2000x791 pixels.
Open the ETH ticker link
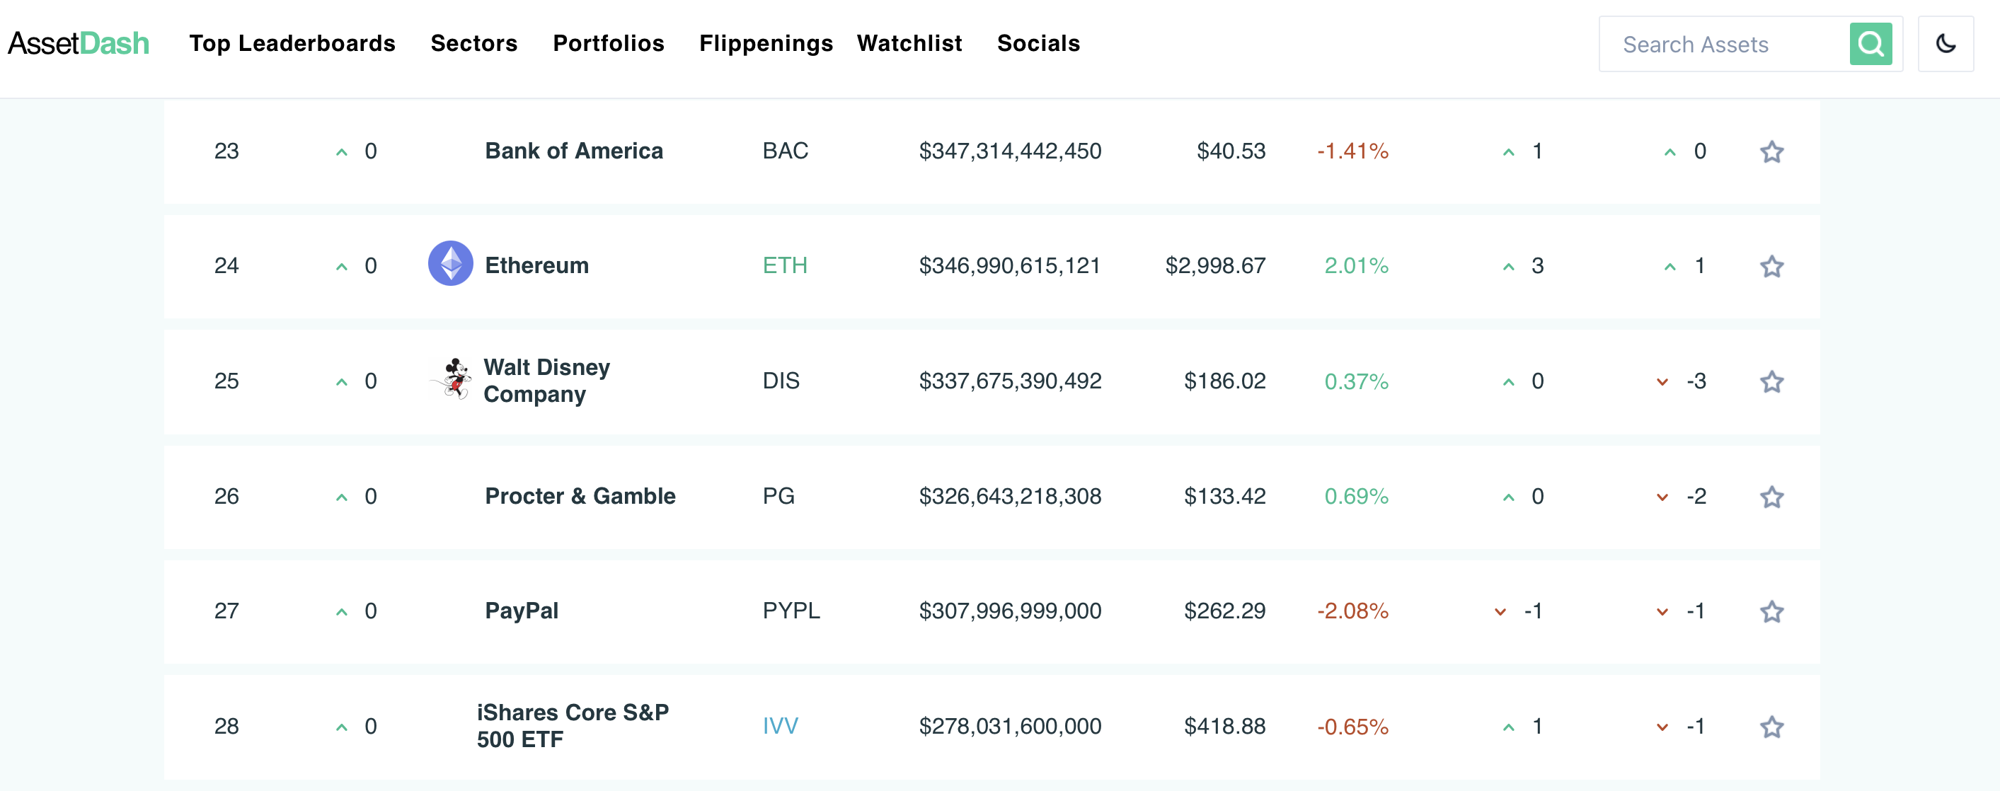(784, 265)
